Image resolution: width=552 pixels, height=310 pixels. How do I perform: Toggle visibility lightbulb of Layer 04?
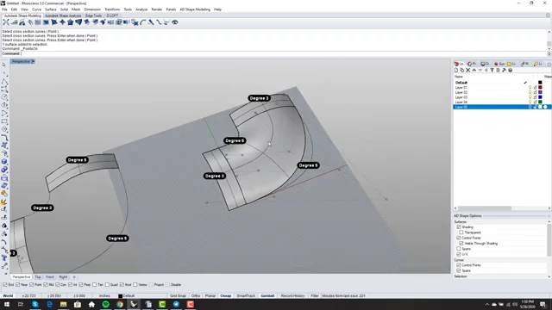[x=530, y=102]
